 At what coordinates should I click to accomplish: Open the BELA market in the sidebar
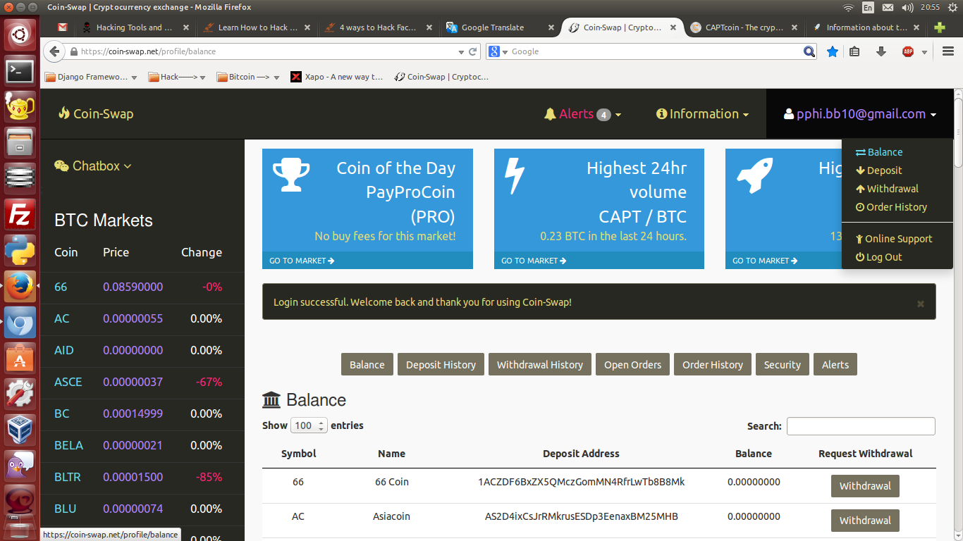[x=68, y=445]
